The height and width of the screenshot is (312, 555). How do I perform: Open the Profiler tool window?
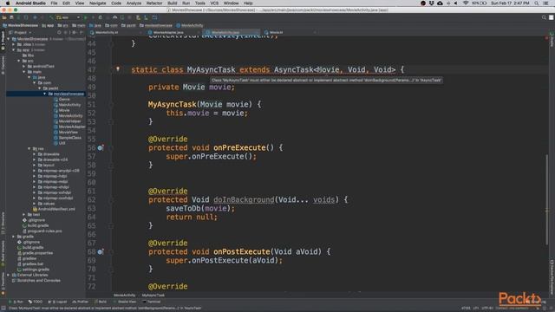point(81,302)
